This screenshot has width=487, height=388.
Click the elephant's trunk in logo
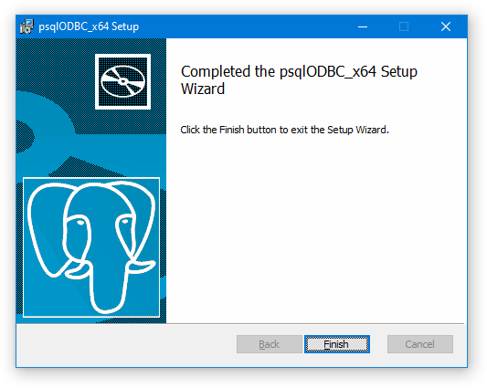[107, 286]
